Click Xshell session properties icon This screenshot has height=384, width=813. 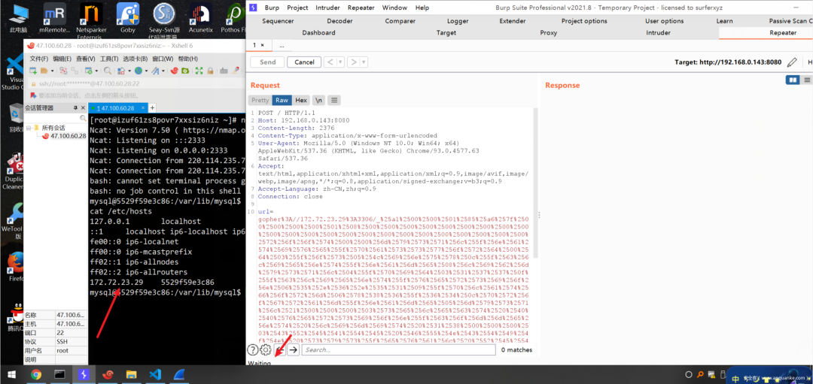[x=89, y=71]
